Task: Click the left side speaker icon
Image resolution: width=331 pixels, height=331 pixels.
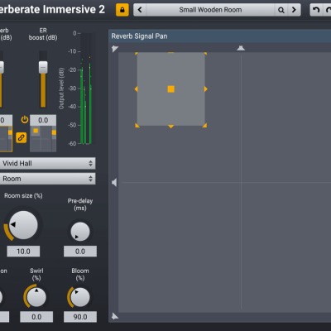Action: pyautogui.click(x=114, y=182)
